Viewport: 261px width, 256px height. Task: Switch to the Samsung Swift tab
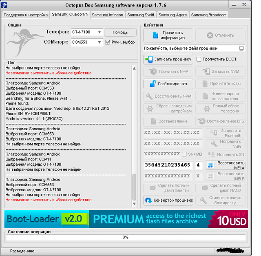pos(141,15)
